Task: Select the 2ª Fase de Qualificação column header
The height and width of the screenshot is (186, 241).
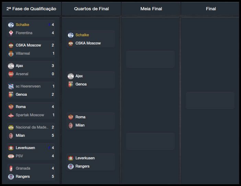Action: [x=31, y=9]
